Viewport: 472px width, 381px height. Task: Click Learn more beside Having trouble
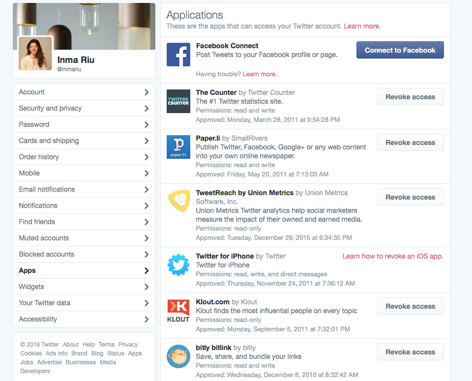pyautogui.click(x=259, y=74)
